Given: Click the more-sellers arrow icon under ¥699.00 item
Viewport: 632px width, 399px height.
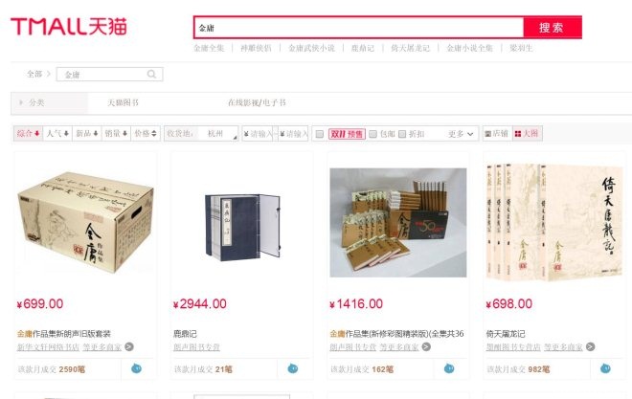Looking at the screenshot, I should (x=129, y=346).
